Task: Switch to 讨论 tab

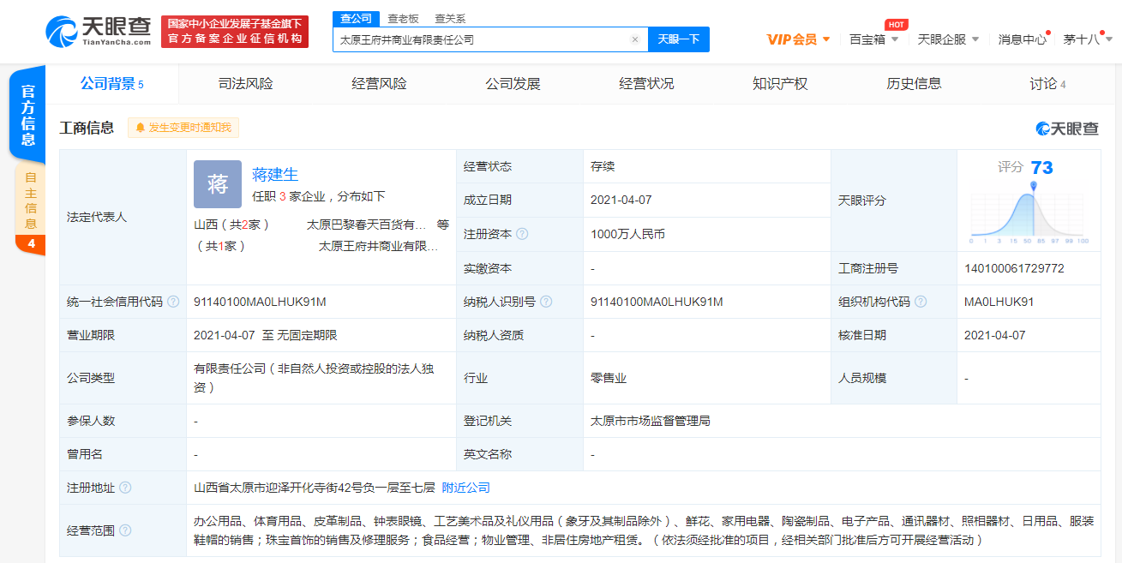Action: click(1047, 84)
